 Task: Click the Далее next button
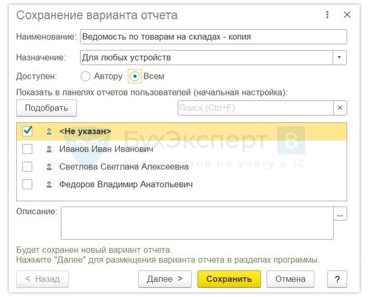pos(165,279)
